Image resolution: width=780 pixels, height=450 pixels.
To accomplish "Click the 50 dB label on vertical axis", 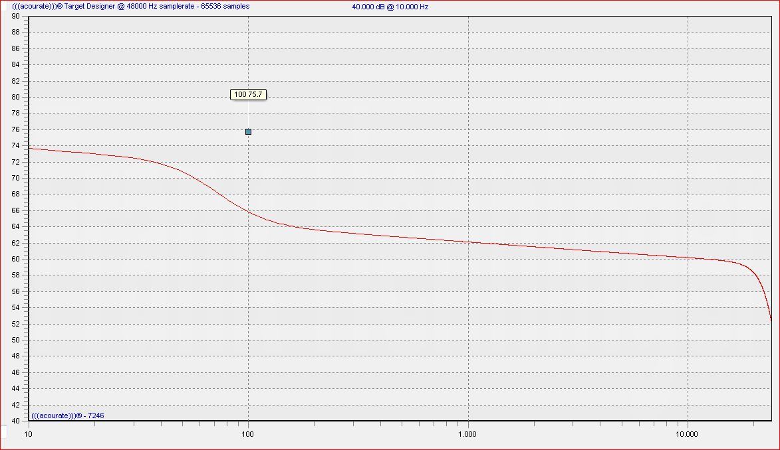I will click(15, 340).
